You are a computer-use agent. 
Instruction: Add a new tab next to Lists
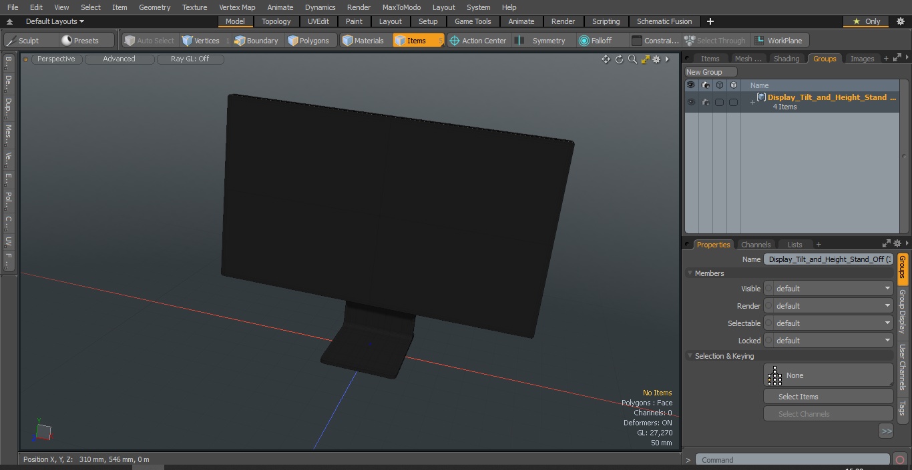pyautogui.click(x=819, y=245)
